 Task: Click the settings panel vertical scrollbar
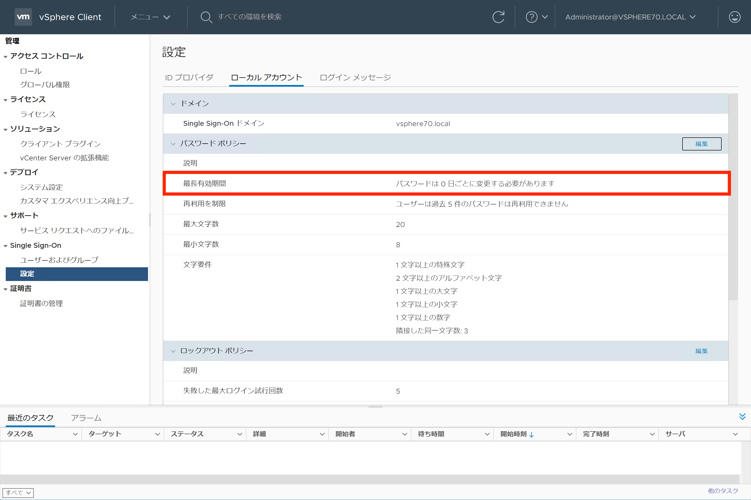733,197
